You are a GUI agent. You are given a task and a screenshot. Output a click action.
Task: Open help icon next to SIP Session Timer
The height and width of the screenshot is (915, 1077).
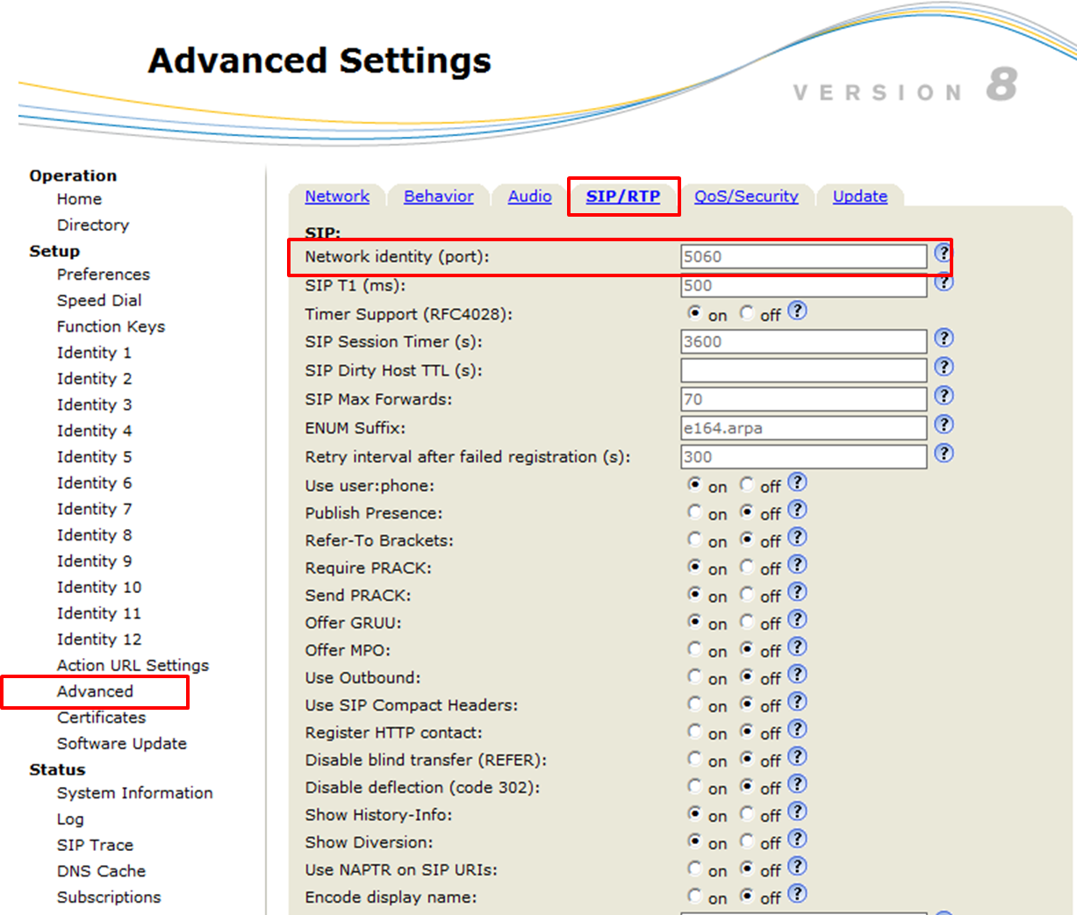[944, 339]
